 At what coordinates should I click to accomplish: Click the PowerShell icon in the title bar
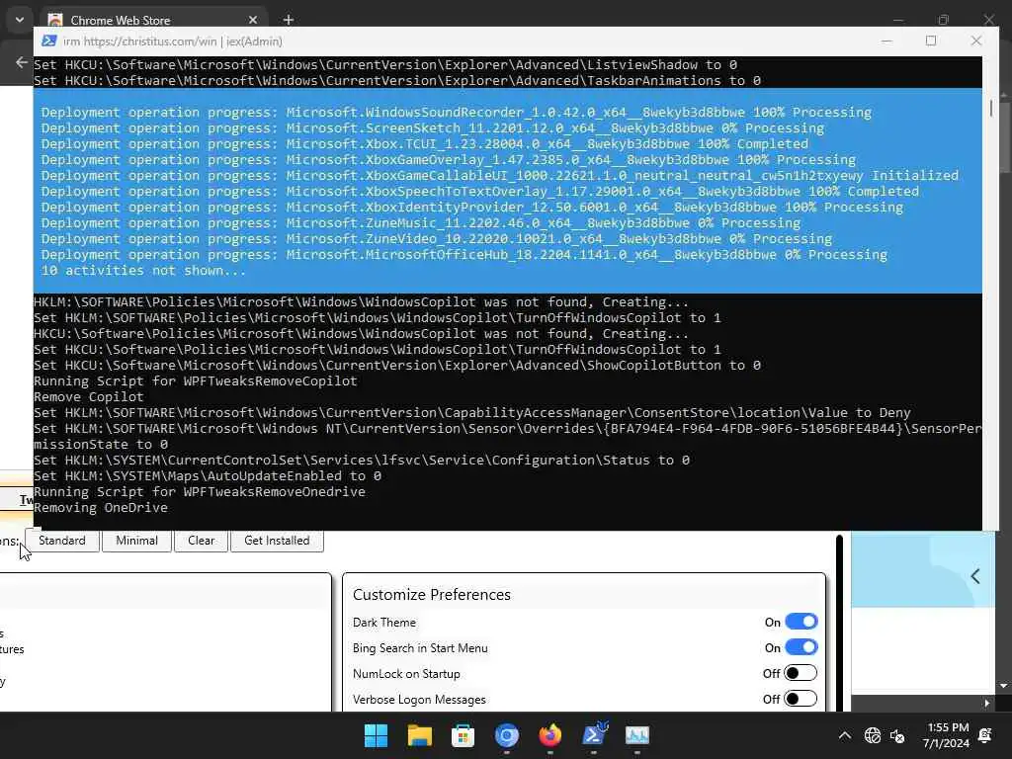48,42
